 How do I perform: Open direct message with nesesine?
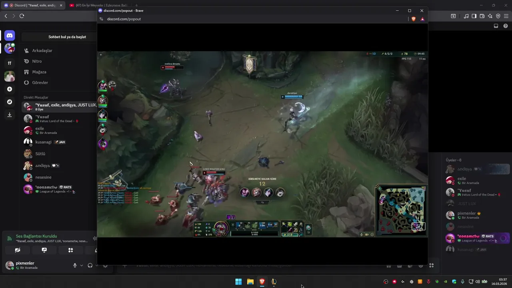(x=59, y=177)
